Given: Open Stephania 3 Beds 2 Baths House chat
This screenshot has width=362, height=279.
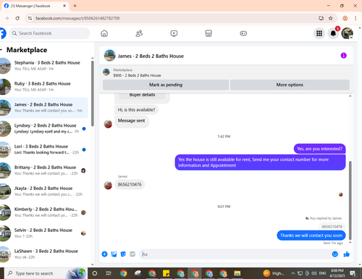Looking at the screenshot, I should (x=44, y=65).
